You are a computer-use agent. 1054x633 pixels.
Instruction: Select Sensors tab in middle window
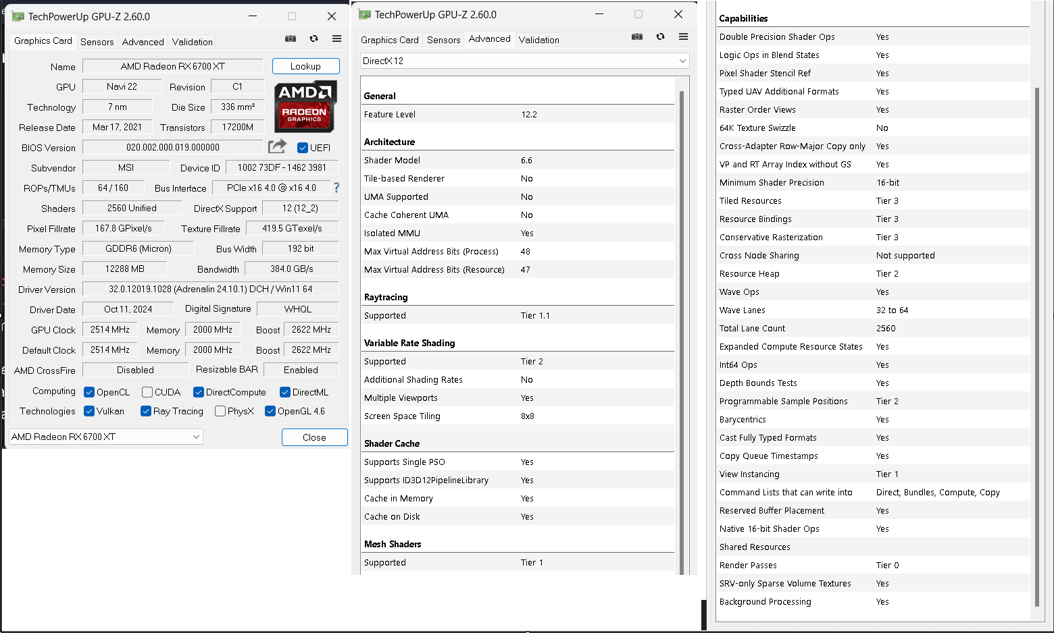[444, 40]
